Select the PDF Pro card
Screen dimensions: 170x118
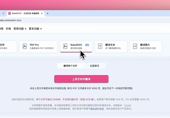click(x=38, y=47)
